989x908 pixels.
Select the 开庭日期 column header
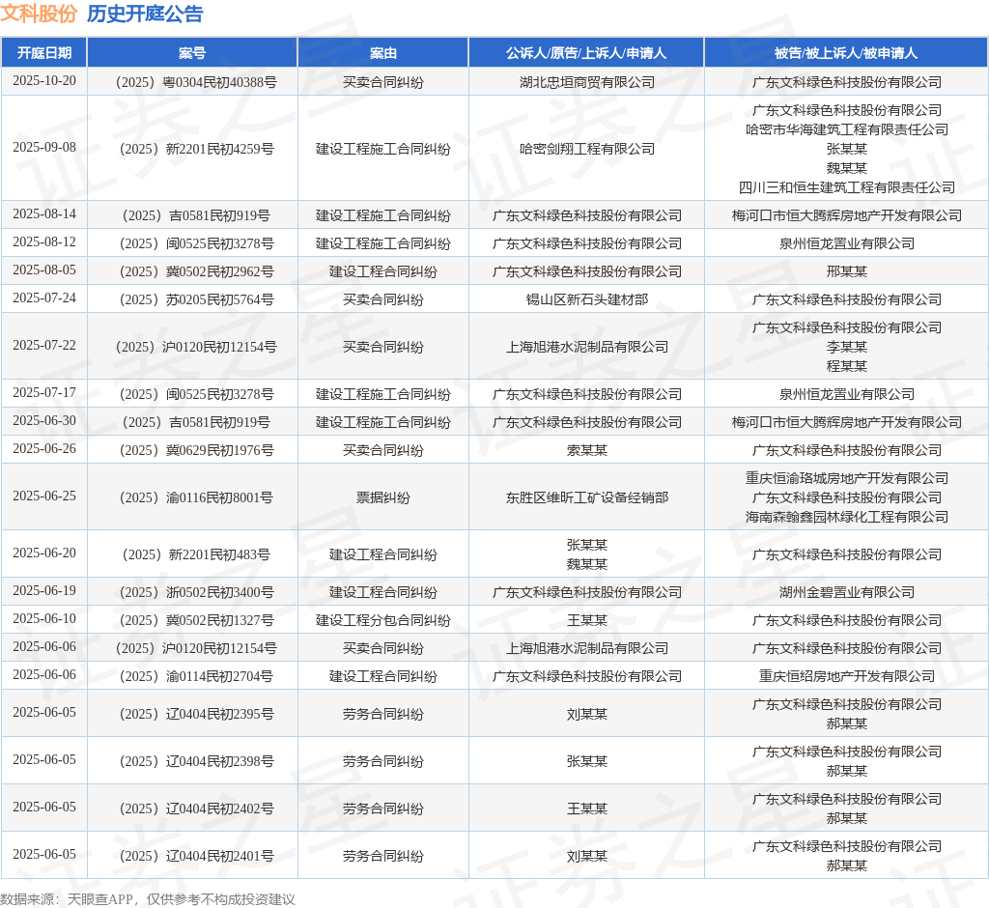44,53
